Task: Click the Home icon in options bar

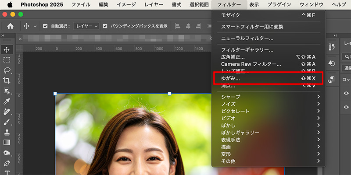Action: click(x=10, y=26)
